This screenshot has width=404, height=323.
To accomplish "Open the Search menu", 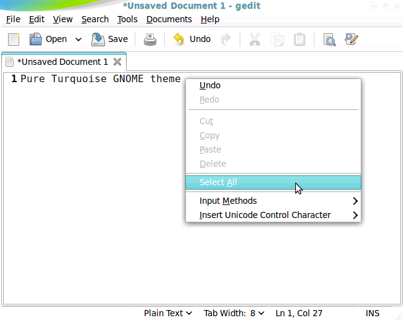I will pyautogui.click(x=95, y=19).
